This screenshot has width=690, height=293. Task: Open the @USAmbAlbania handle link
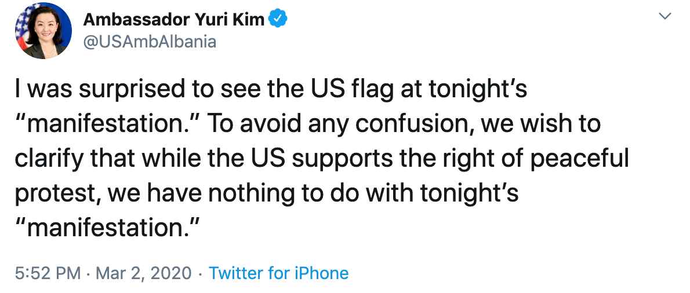click(x=150, y=42)
